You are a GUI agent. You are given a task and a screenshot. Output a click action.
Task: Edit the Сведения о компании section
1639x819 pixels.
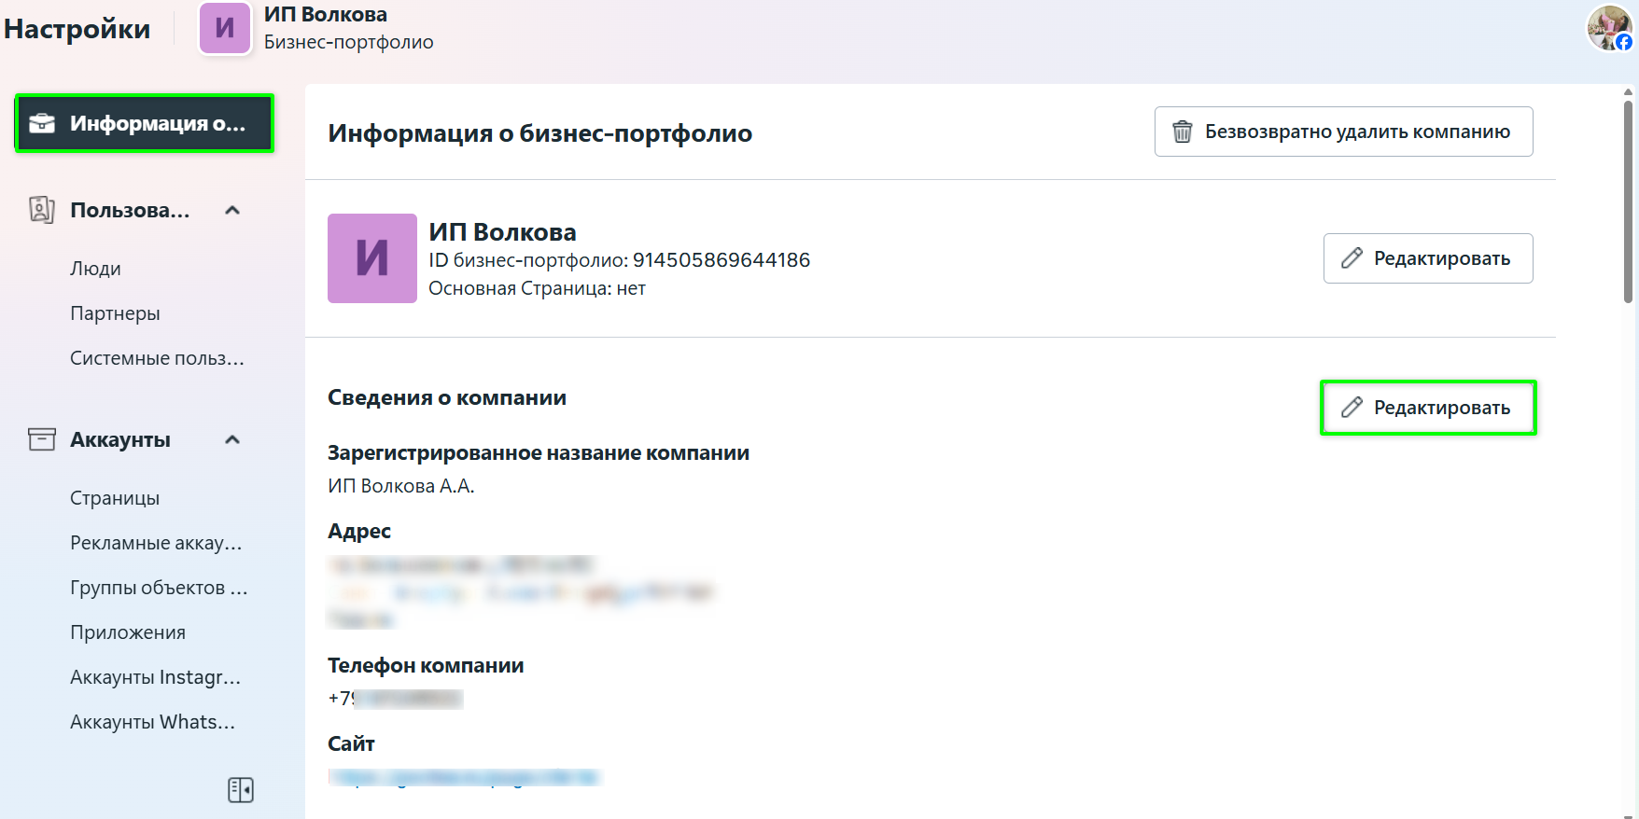point(1427,408)
